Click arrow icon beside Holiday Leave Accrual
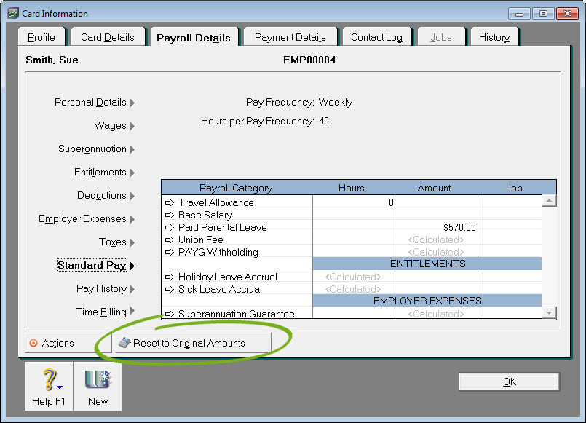586x423 pixels. [170, 277]
